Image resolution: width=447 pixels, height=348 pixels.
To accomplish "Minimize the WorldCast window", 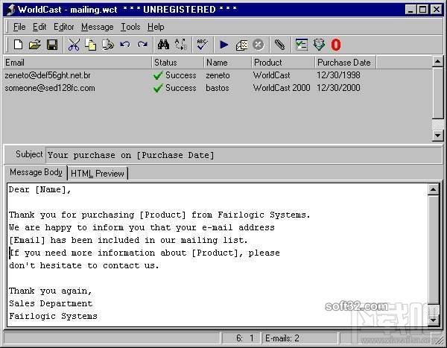I will click(410, 10).
